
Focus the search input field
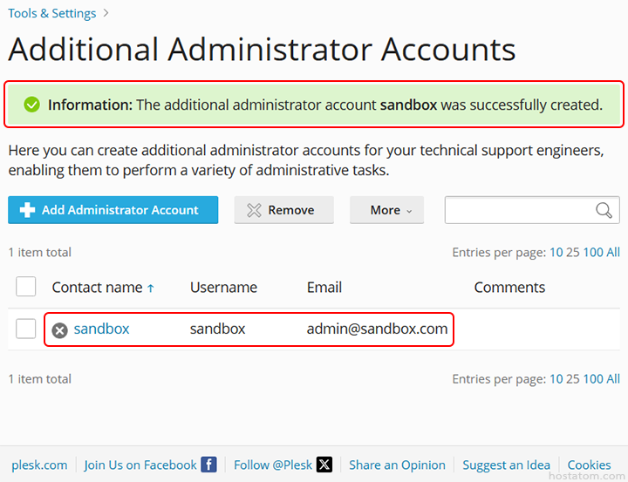[x=518, y=210]
